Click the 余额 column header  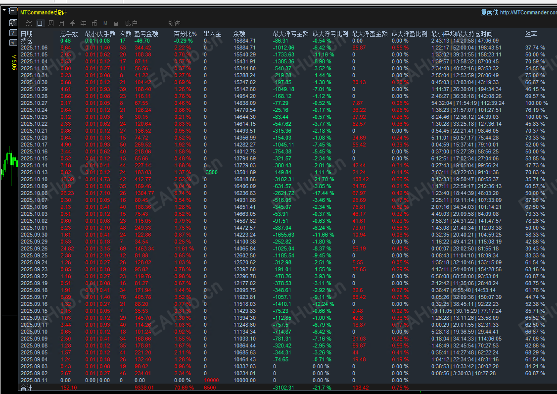239,34
